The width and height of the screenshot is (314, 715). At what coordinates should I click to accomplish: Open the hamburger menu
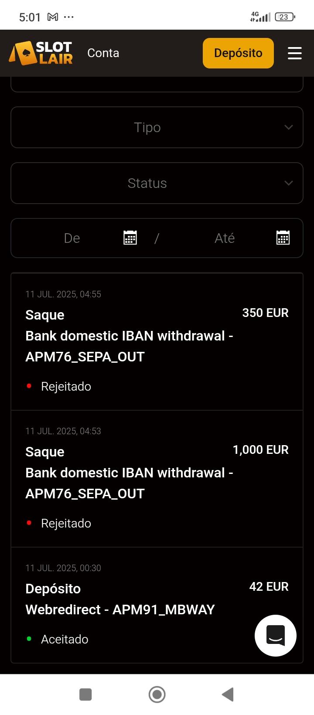coord(294,53)
